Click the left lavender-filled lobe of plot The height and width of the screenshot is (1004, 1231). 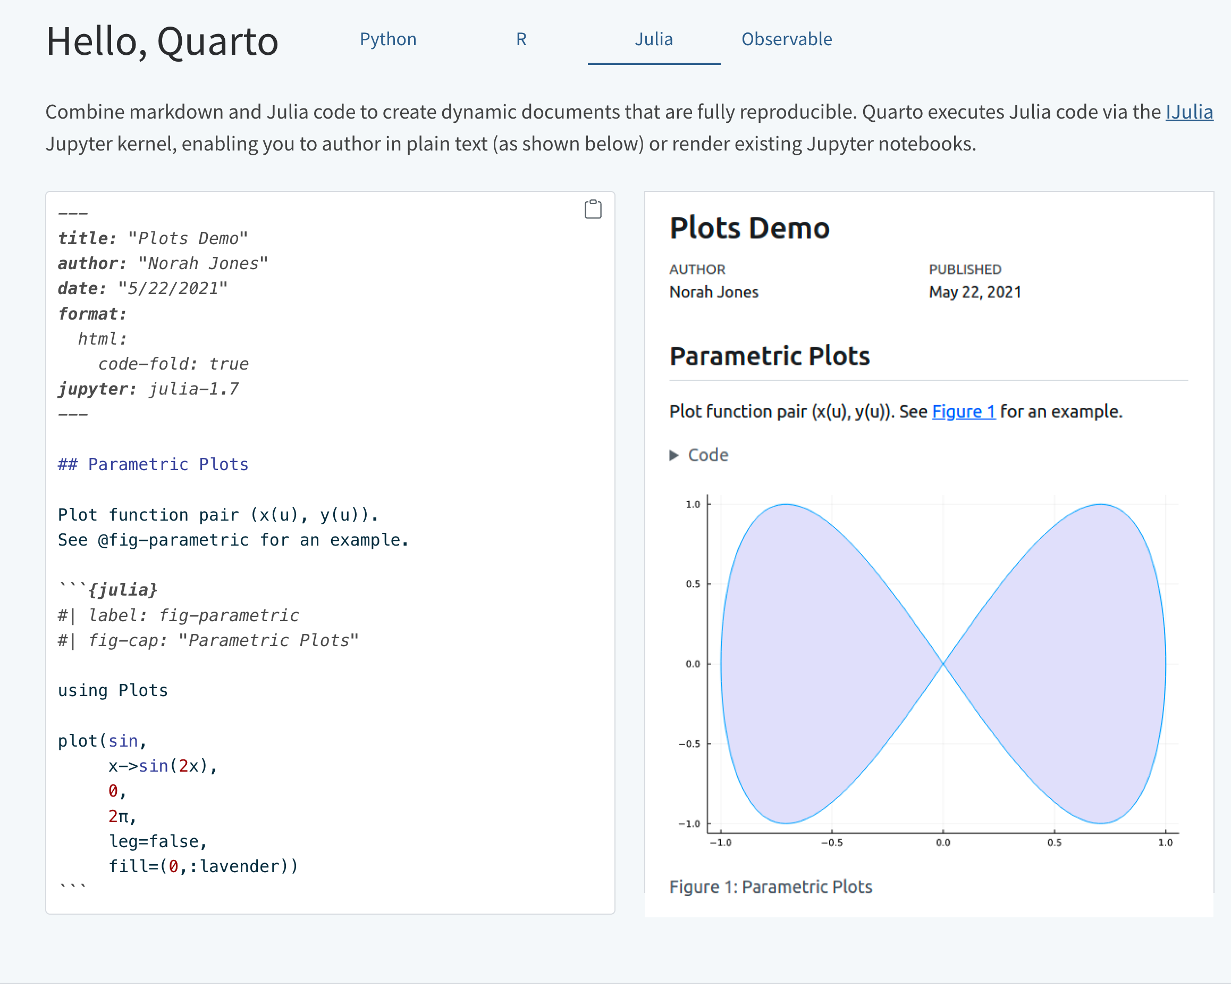pos(809,663)
